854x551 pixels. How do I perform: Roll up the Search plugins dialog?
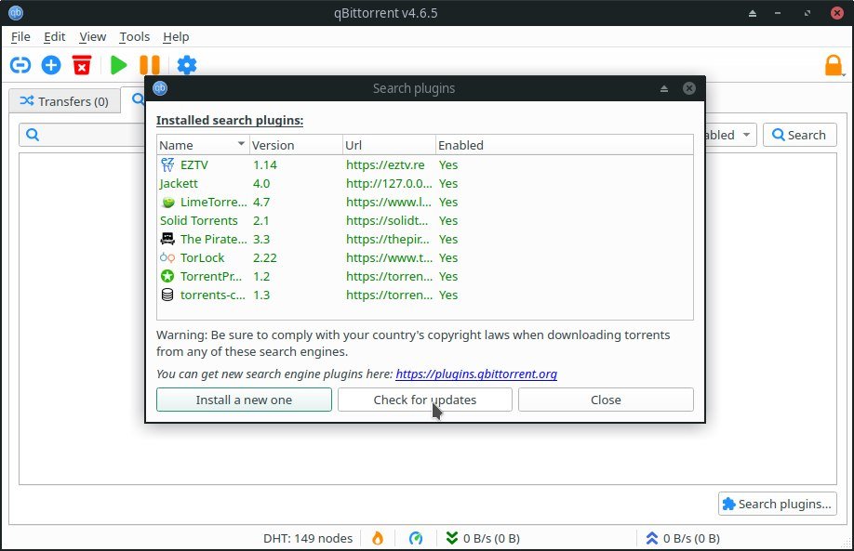[x=664, y=89]
